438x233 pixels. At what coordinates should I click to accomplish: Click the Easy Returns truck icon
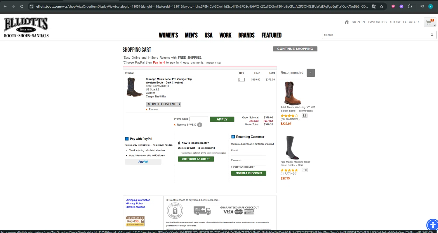pyautogui.click(x=202, y=210)
